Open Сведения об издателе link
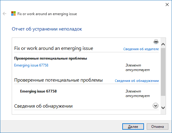Image resolution: width=172 pixels, height=133 pixels. (141, 49)
